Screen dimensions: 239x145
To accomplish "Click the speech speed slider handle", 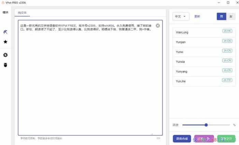I will 206,125.
